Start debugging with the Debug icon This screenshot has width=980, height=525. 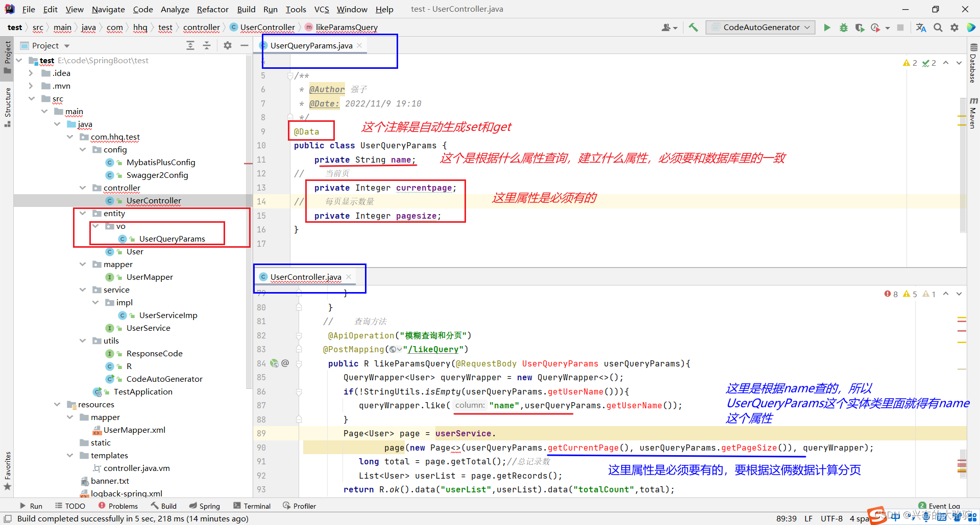click(x=843, y=27)
